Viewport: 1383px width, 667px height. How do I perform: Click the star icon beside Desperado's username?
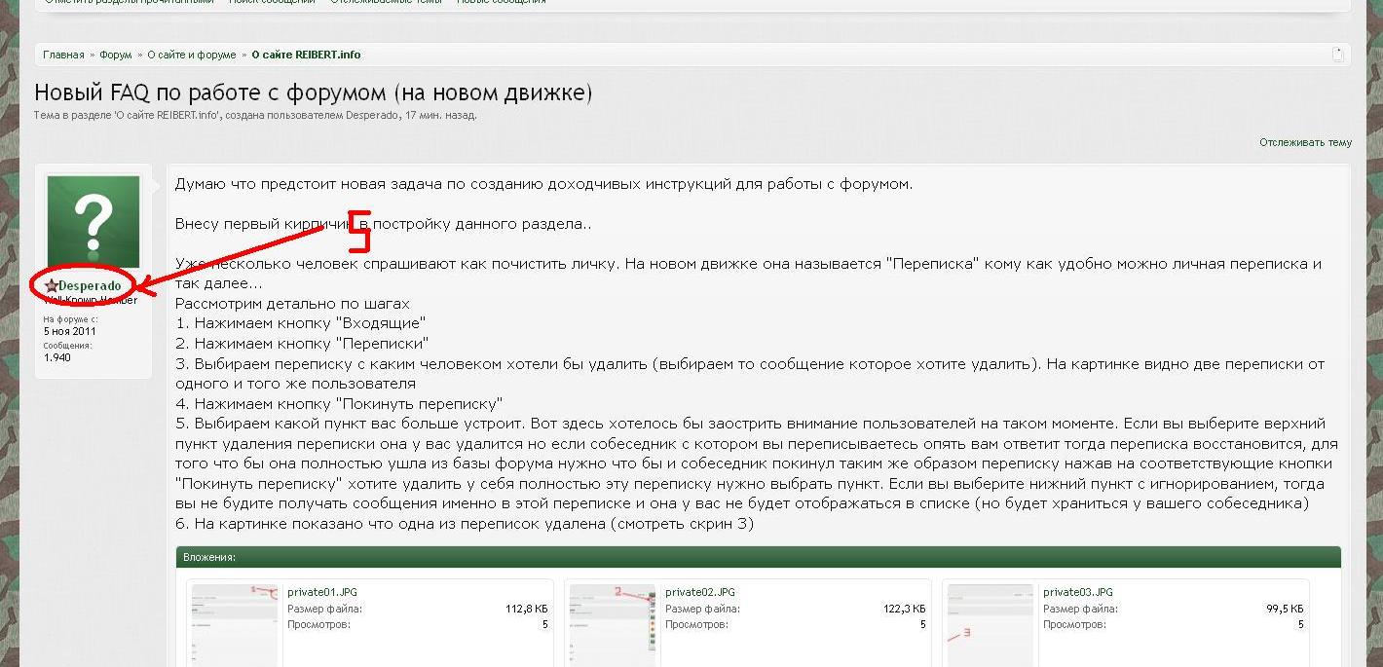pyautogui.click(x=52, y=285)
